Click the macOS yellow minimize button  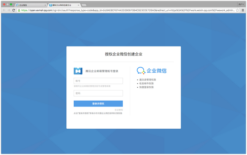tap(7, 5)
